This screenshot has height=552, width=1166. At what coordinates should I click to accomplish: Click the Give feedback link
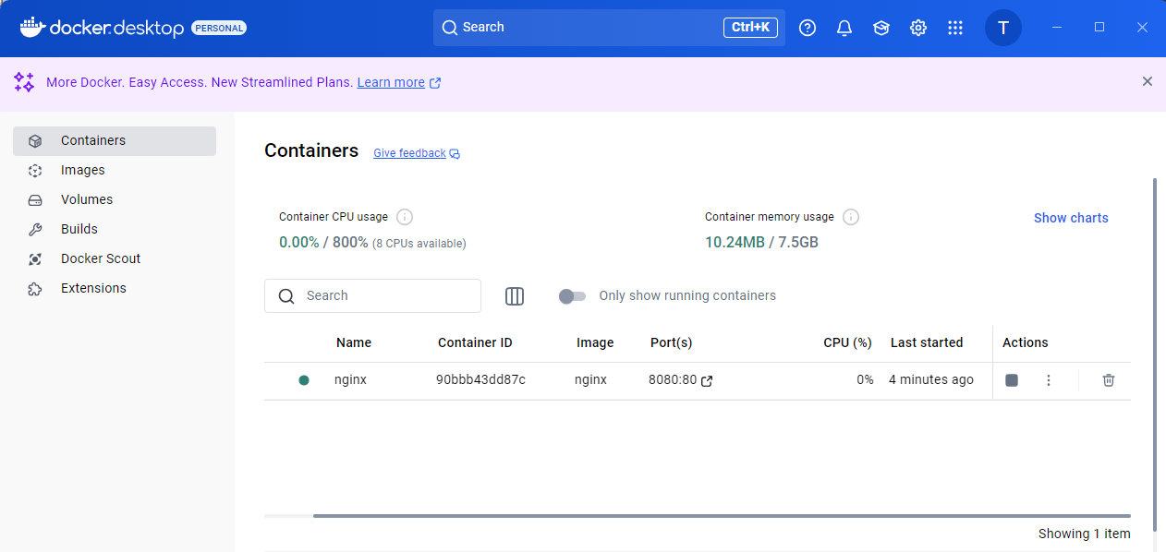(x=417, y=153)
